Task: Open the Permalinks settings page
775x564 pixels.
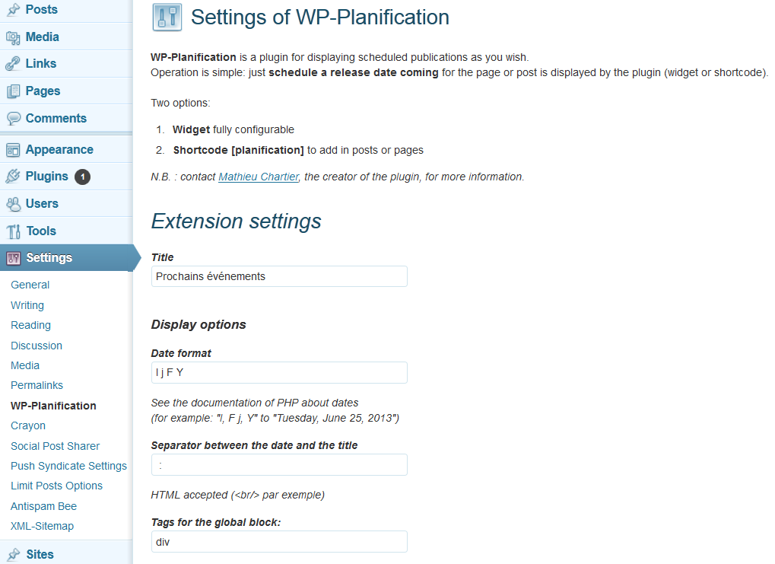Action: click(x=37, y=385)
